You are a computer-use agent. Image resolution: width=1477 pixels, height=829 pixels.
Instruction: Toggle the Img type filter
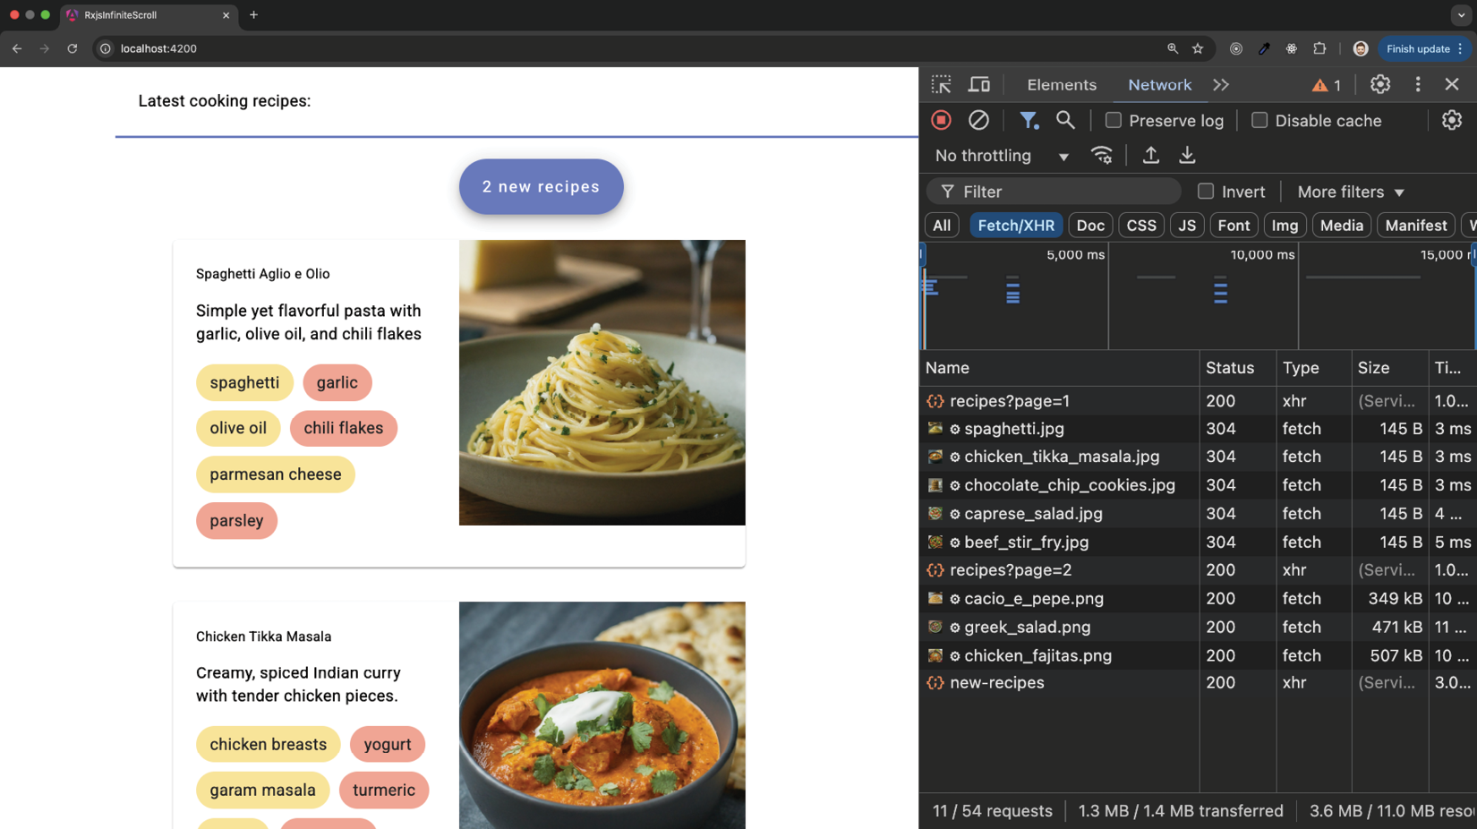[1285, 225]
